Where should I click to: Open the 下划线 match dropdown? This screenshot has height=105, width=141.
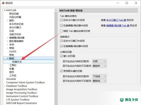99,76
